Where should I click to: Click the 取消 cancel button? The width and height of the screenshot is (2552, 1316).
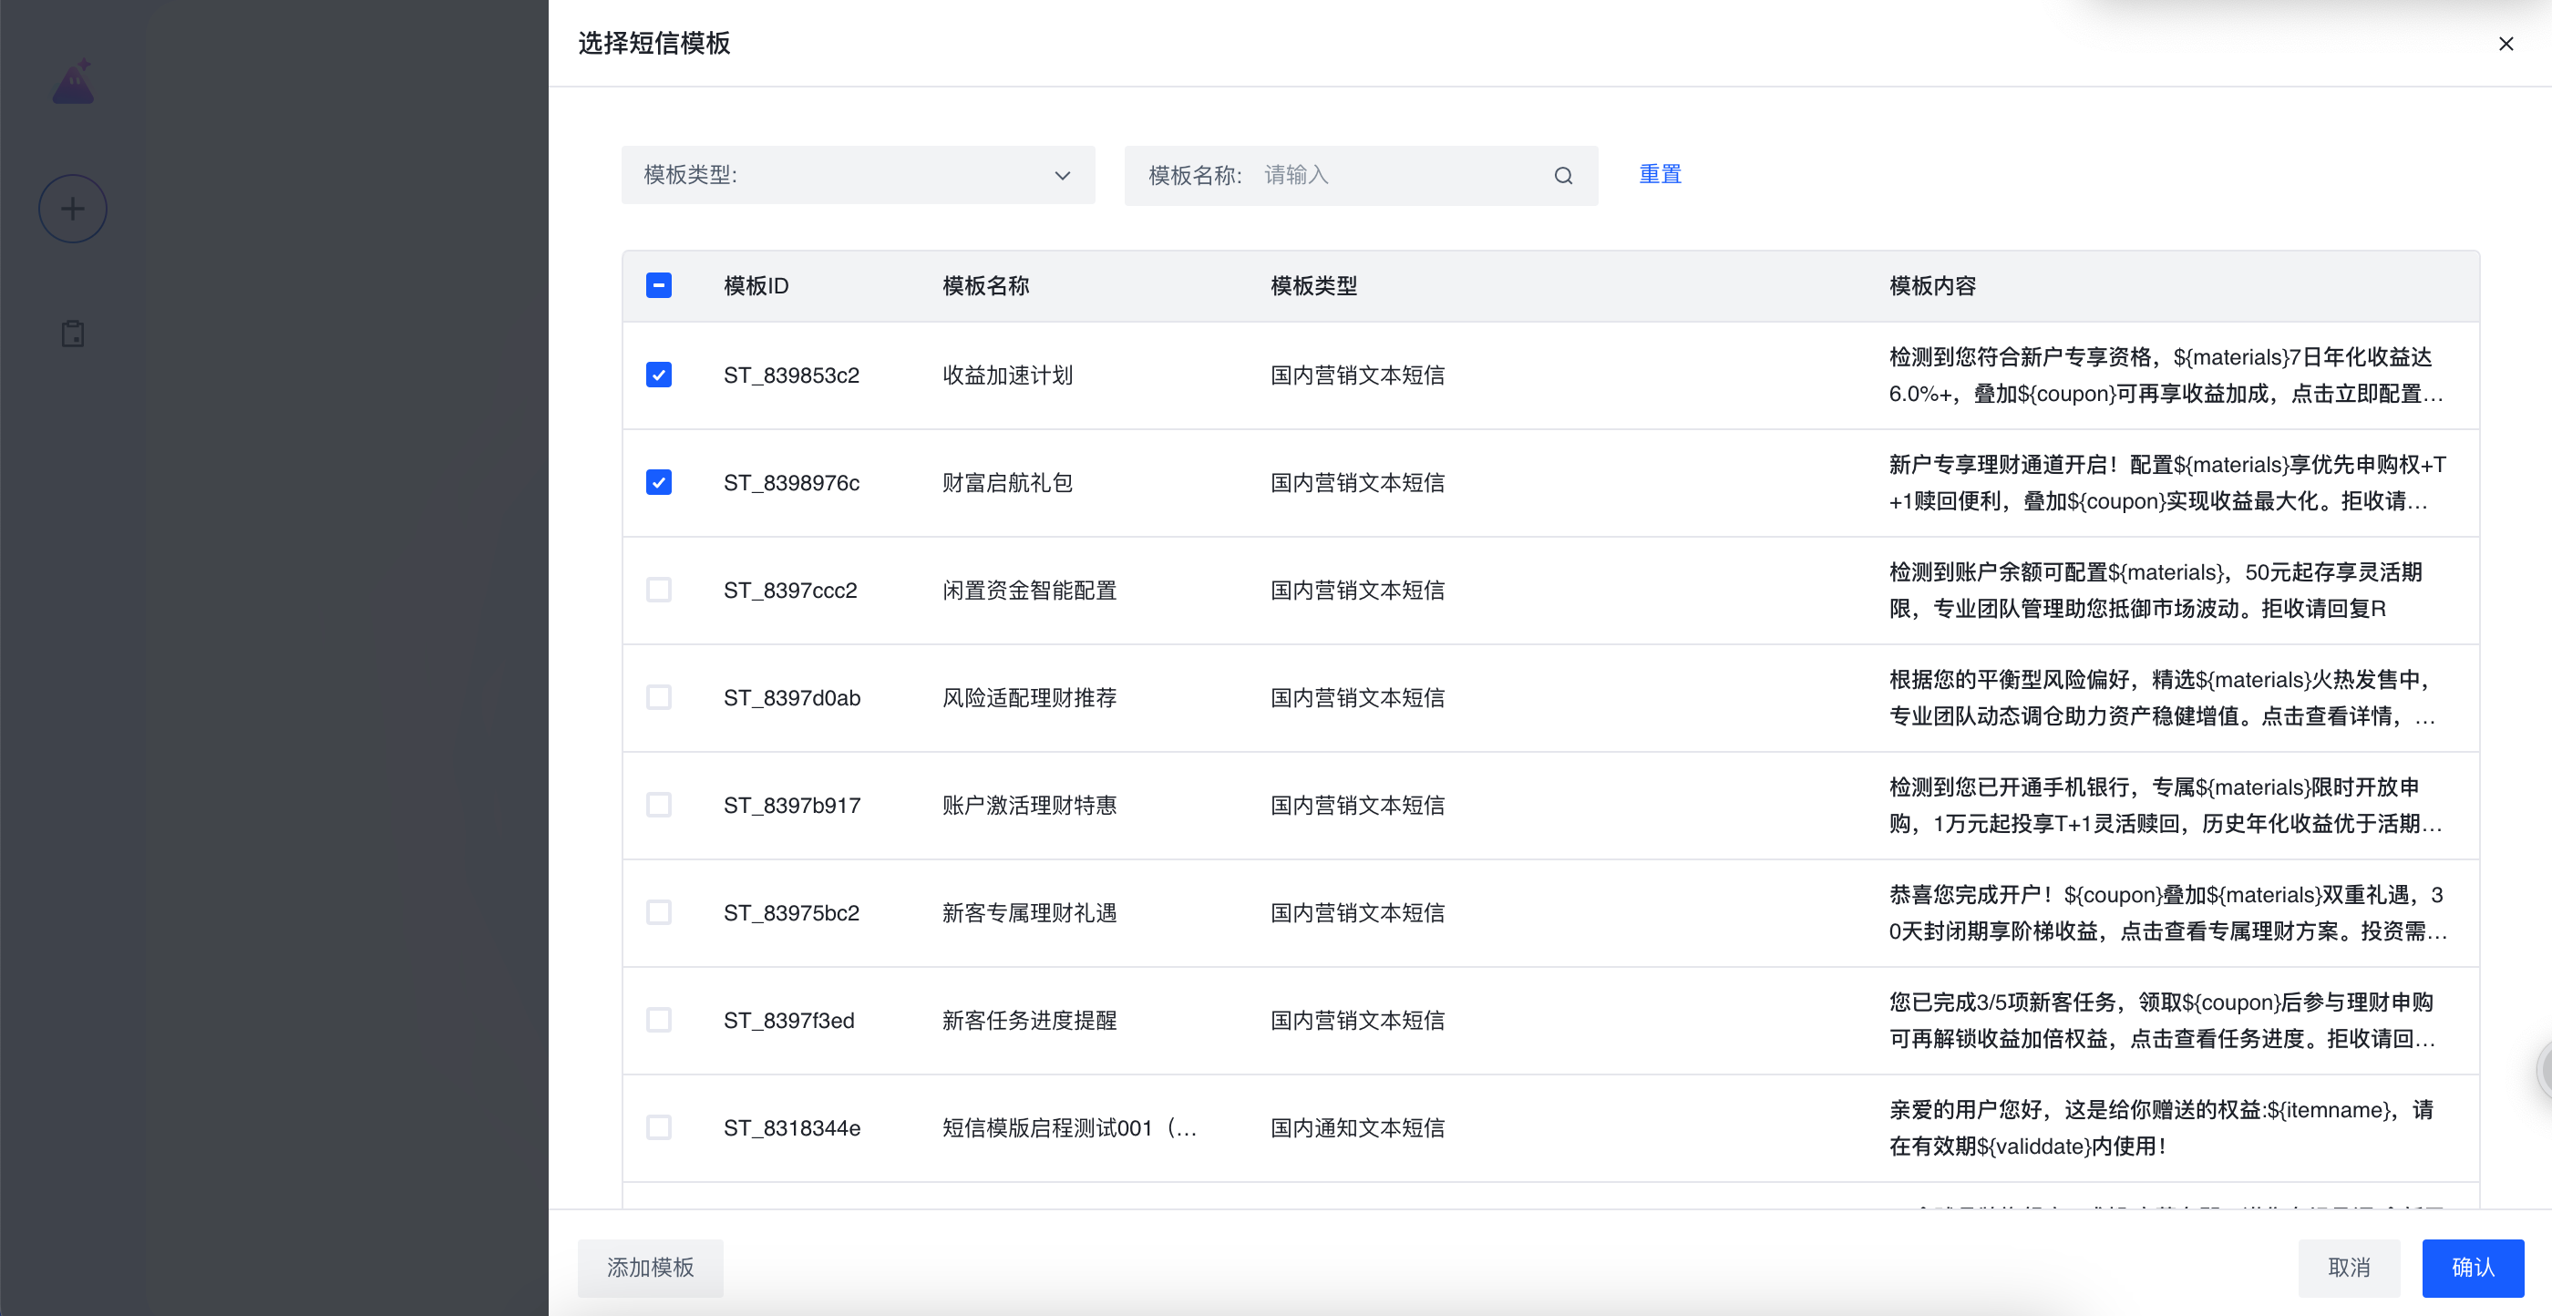click(2349, 1268)
